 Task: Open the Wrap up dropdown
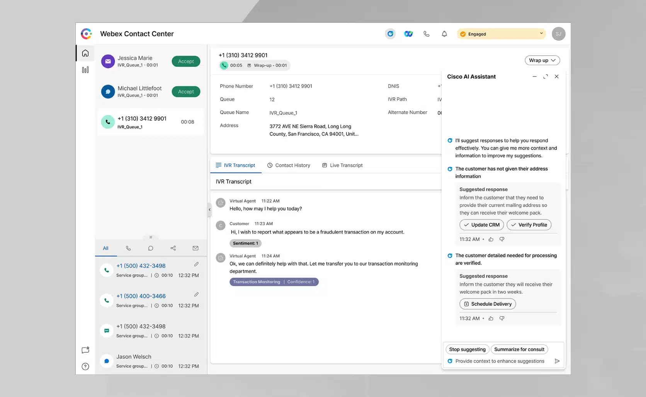[542, 60]
